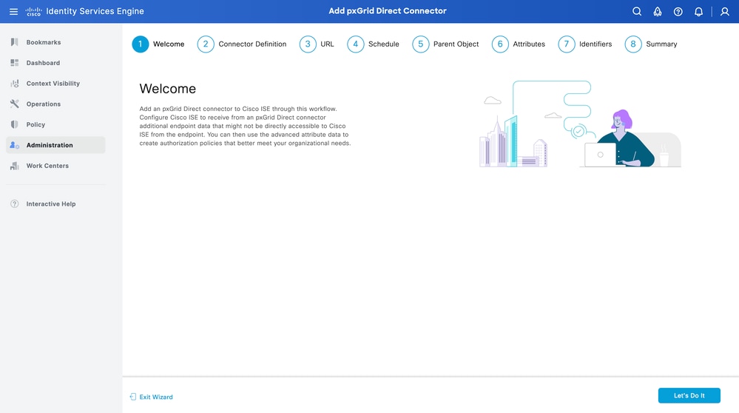The image size is (739, 413).
Task: Click the Add pxGrid Direct Connector title
Action: pyautogui.click(x=388, y=11)
